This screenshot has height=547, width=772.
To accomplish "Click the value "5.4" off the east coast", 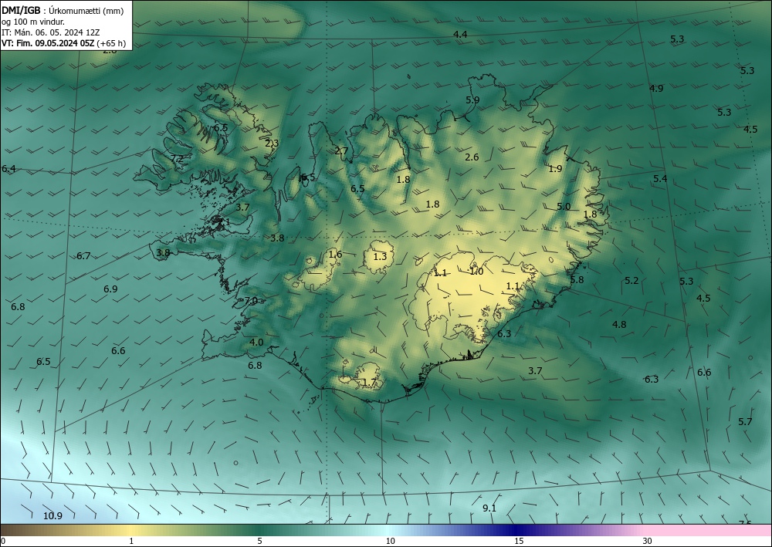I will [660, 178].
